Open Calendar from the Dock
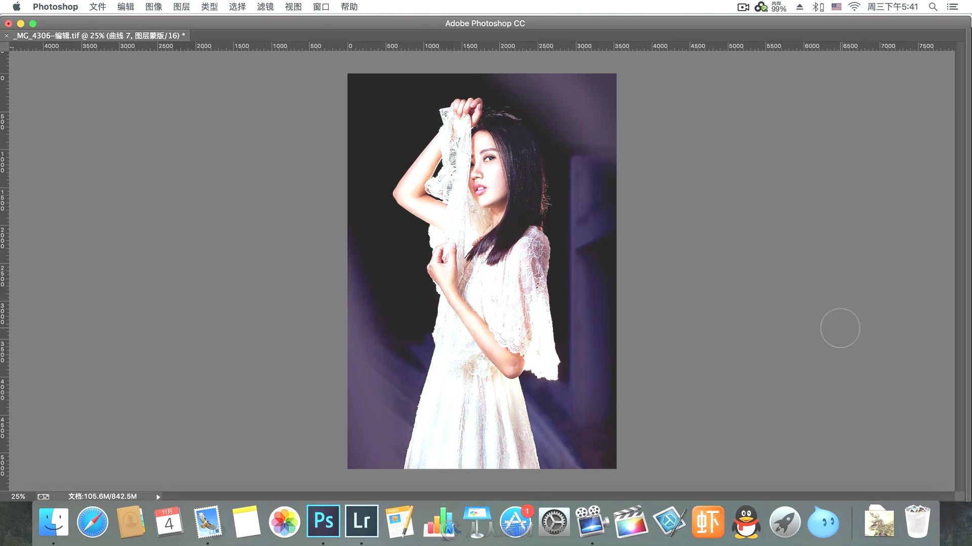The image size is (972, 546). (x=169, y=522)
